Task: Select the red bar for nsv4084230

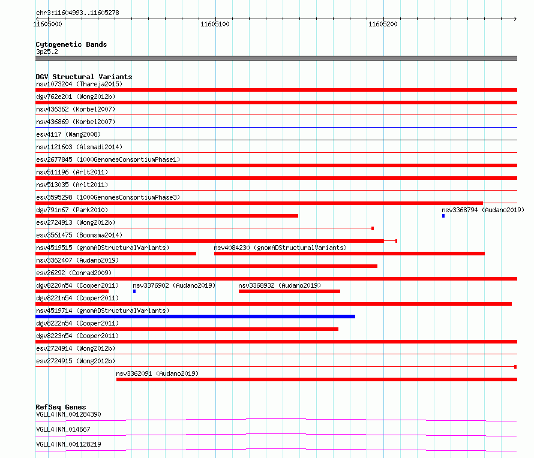Action: pyautogui.click(x=349, y=254)
